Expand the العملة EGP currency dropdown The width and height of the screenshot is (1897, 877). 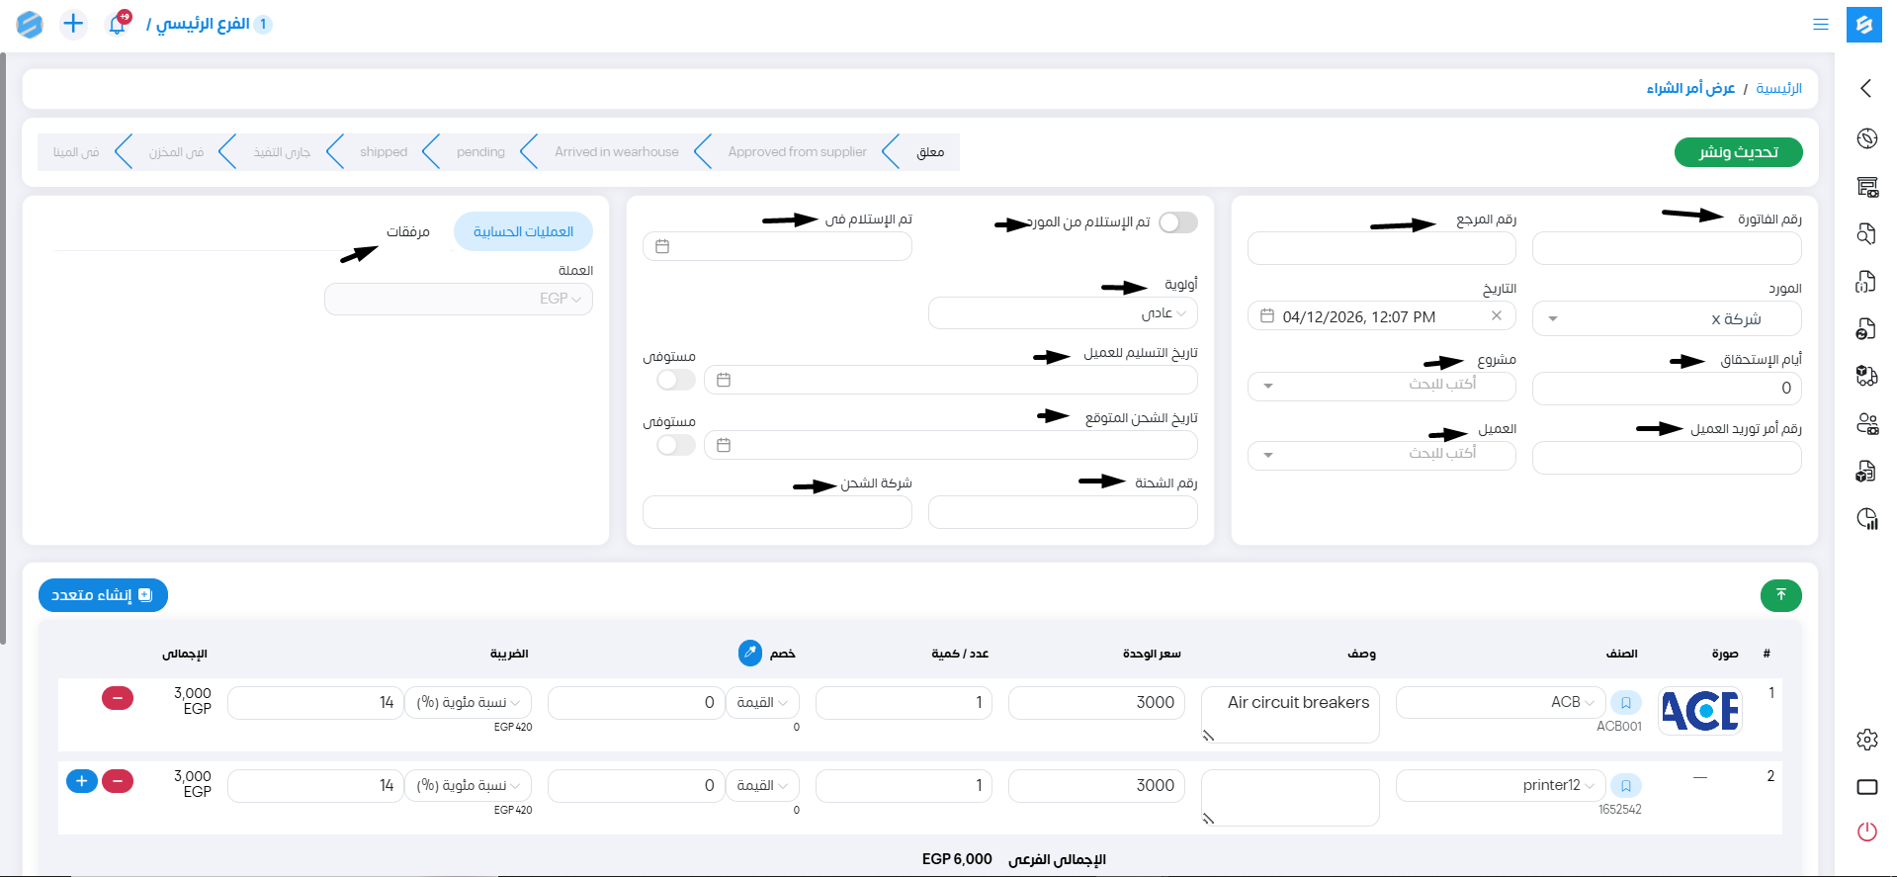click(459, 299)
